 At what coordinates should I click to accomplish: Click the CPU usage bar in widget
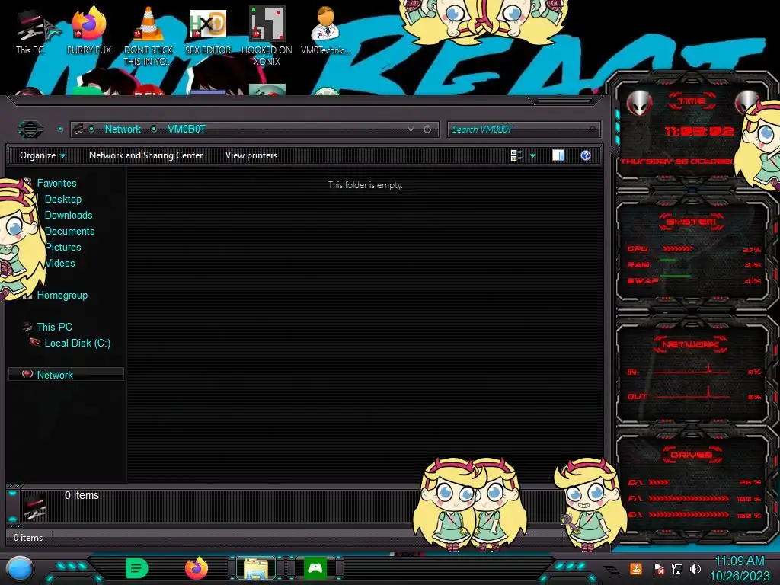point(677,249)
